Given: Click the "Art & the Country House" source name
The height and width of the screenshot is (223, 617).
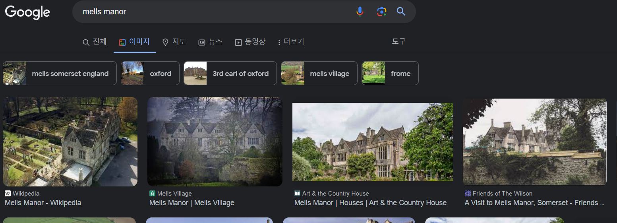Looking at the screenshot, I should [x=336, y=194].
